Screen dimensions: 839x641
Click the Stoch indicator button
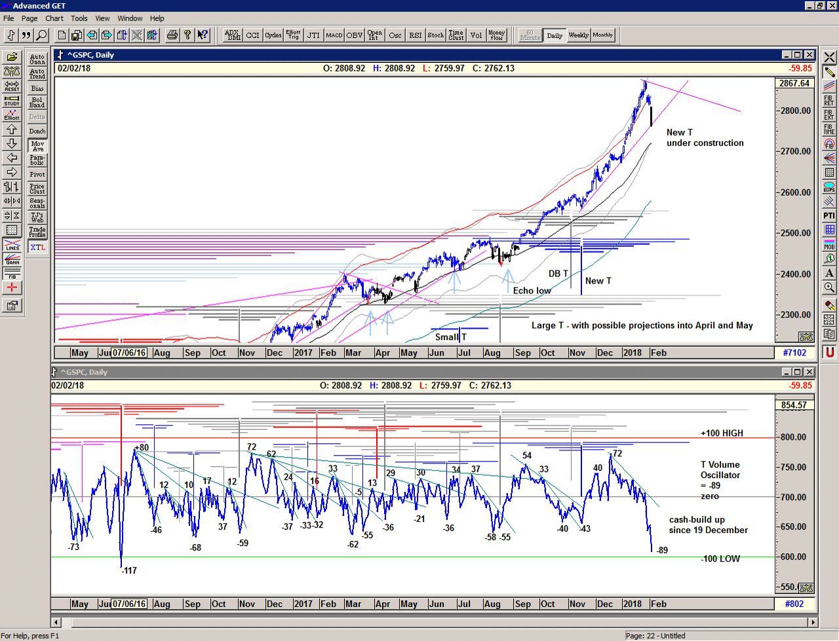click(x=436, y=35)
